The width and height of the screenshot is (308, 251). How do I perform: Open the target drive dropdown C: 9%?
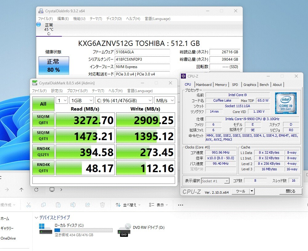coord(124,100)
